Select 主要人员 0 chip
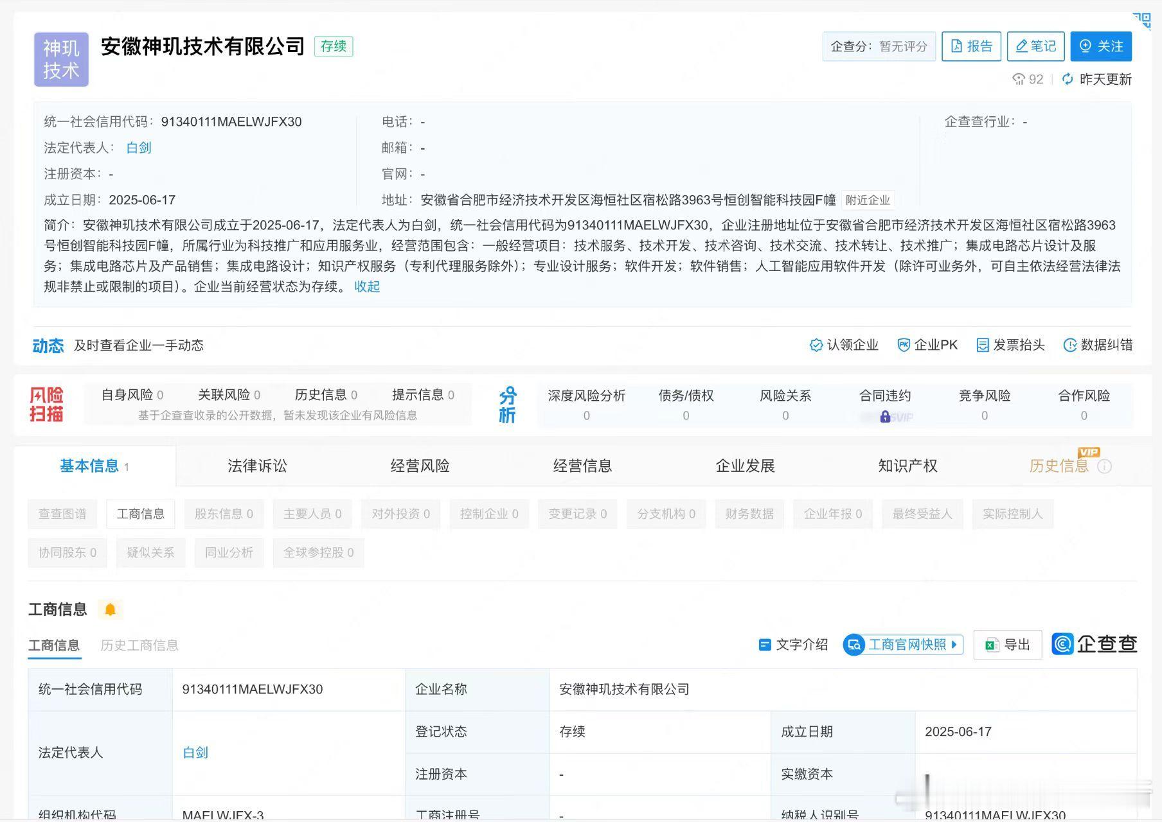 pyautogui.click(x=312, y=514)
